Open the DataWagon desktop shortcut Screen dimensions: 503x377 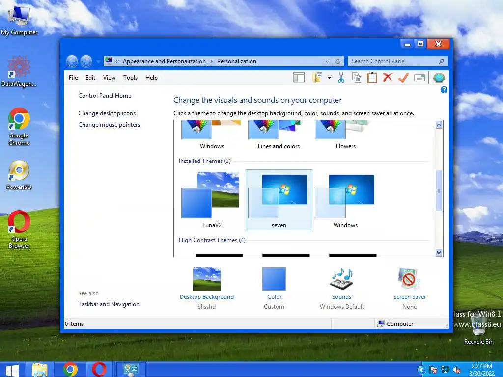pos(19,72)
